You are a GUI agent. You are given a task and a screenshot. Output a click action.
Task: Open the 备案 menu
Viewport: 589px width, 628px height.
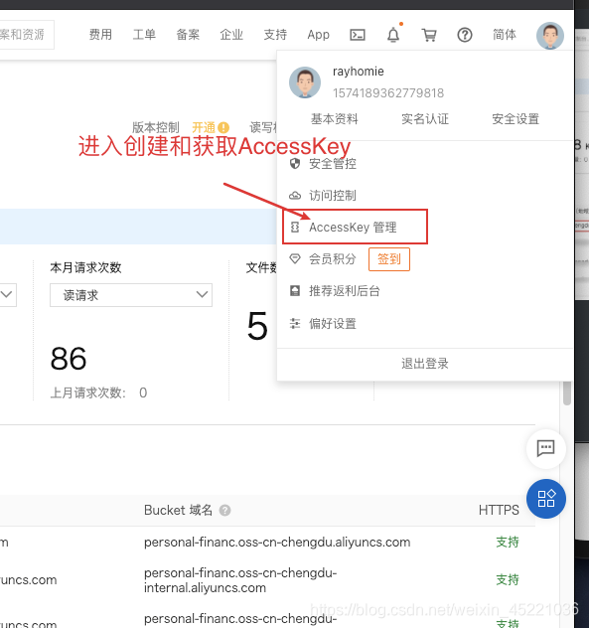(188, 35)
